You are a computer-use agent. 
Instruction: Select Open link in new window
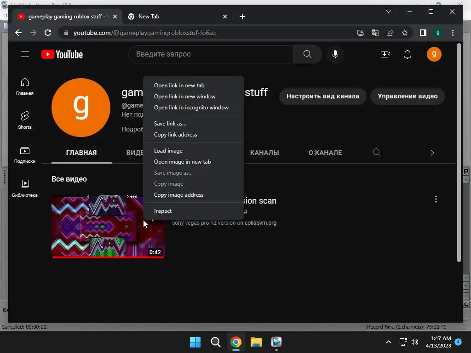click(194, 97)
